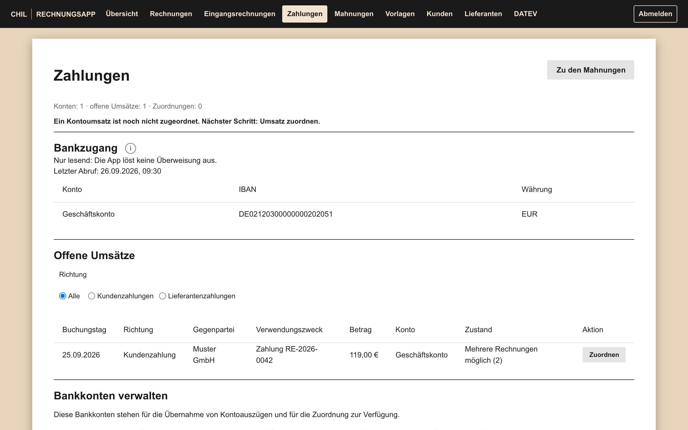Click the Abmelden button
The width and height of the screenshot is (688, 430).
pos(655,14)
